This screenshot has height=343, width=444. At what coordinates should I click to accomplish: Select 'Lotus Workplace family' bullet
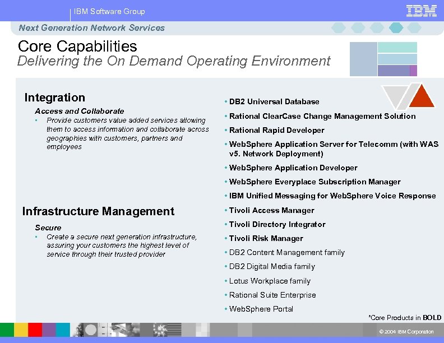pos(270,281)
